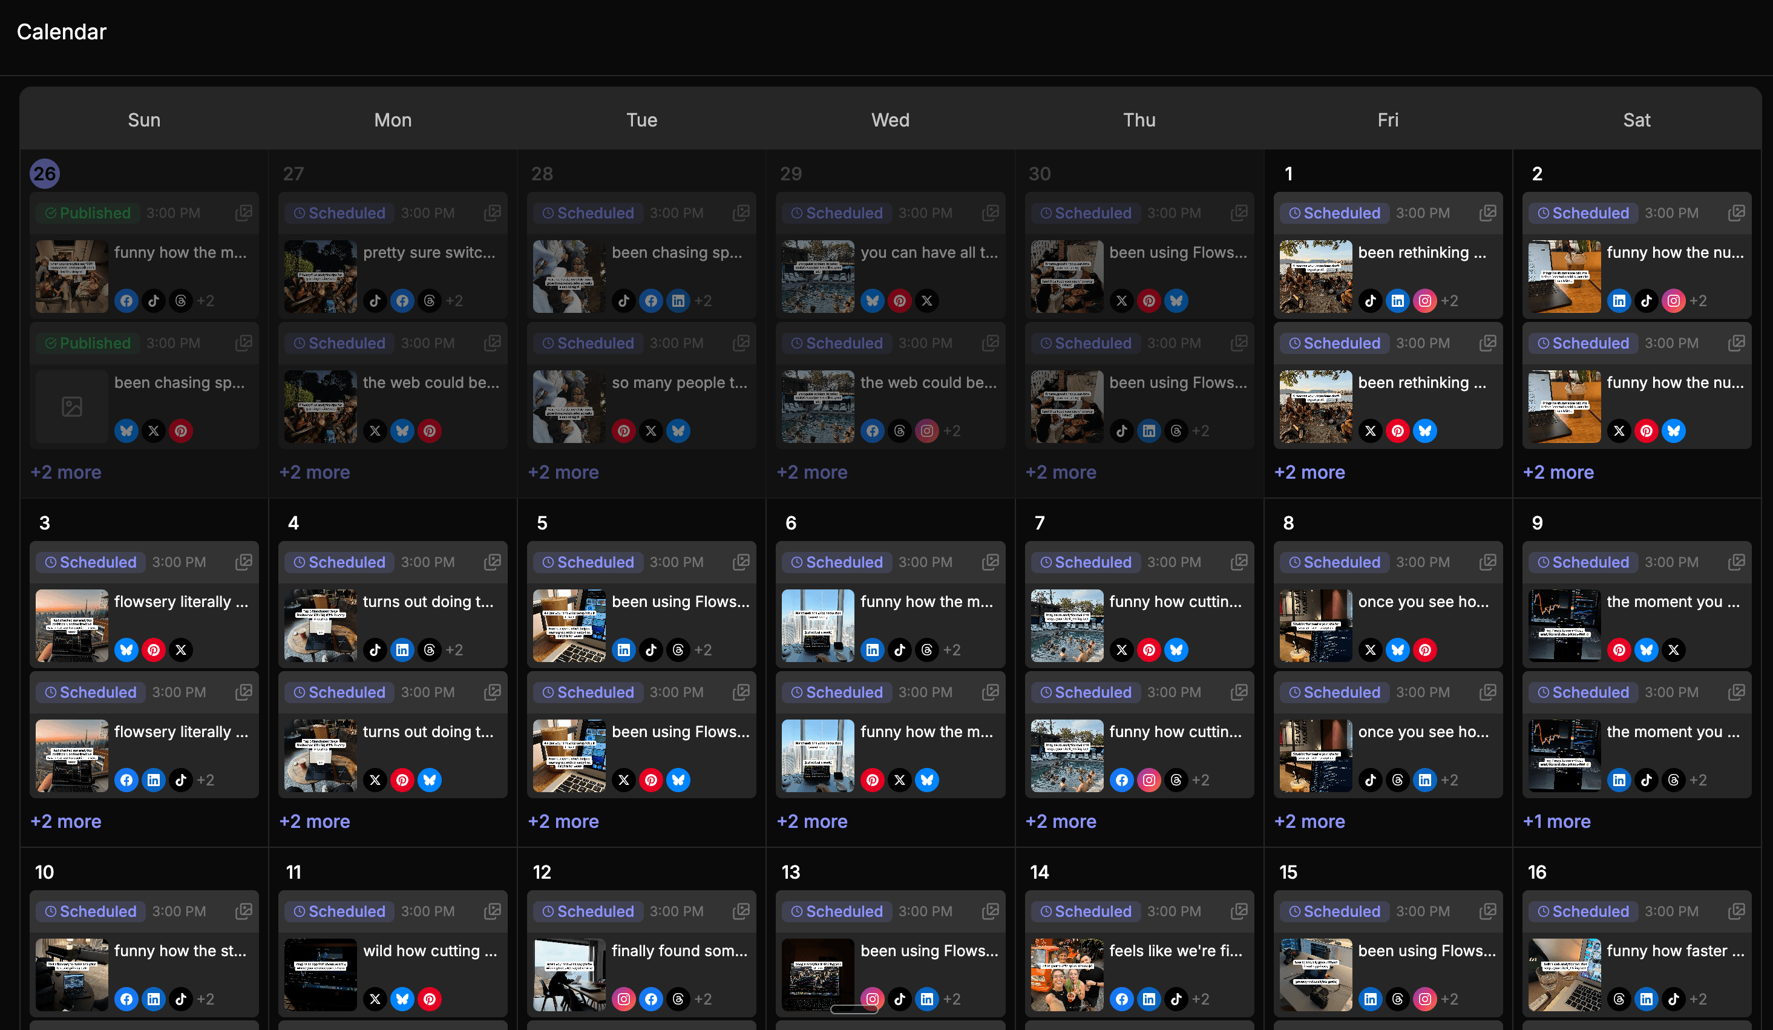The height and width of the screenshot is (1030, 1773).
Task: Select the Threads icon on "pretty sure switc..." post
Action: 429,300
